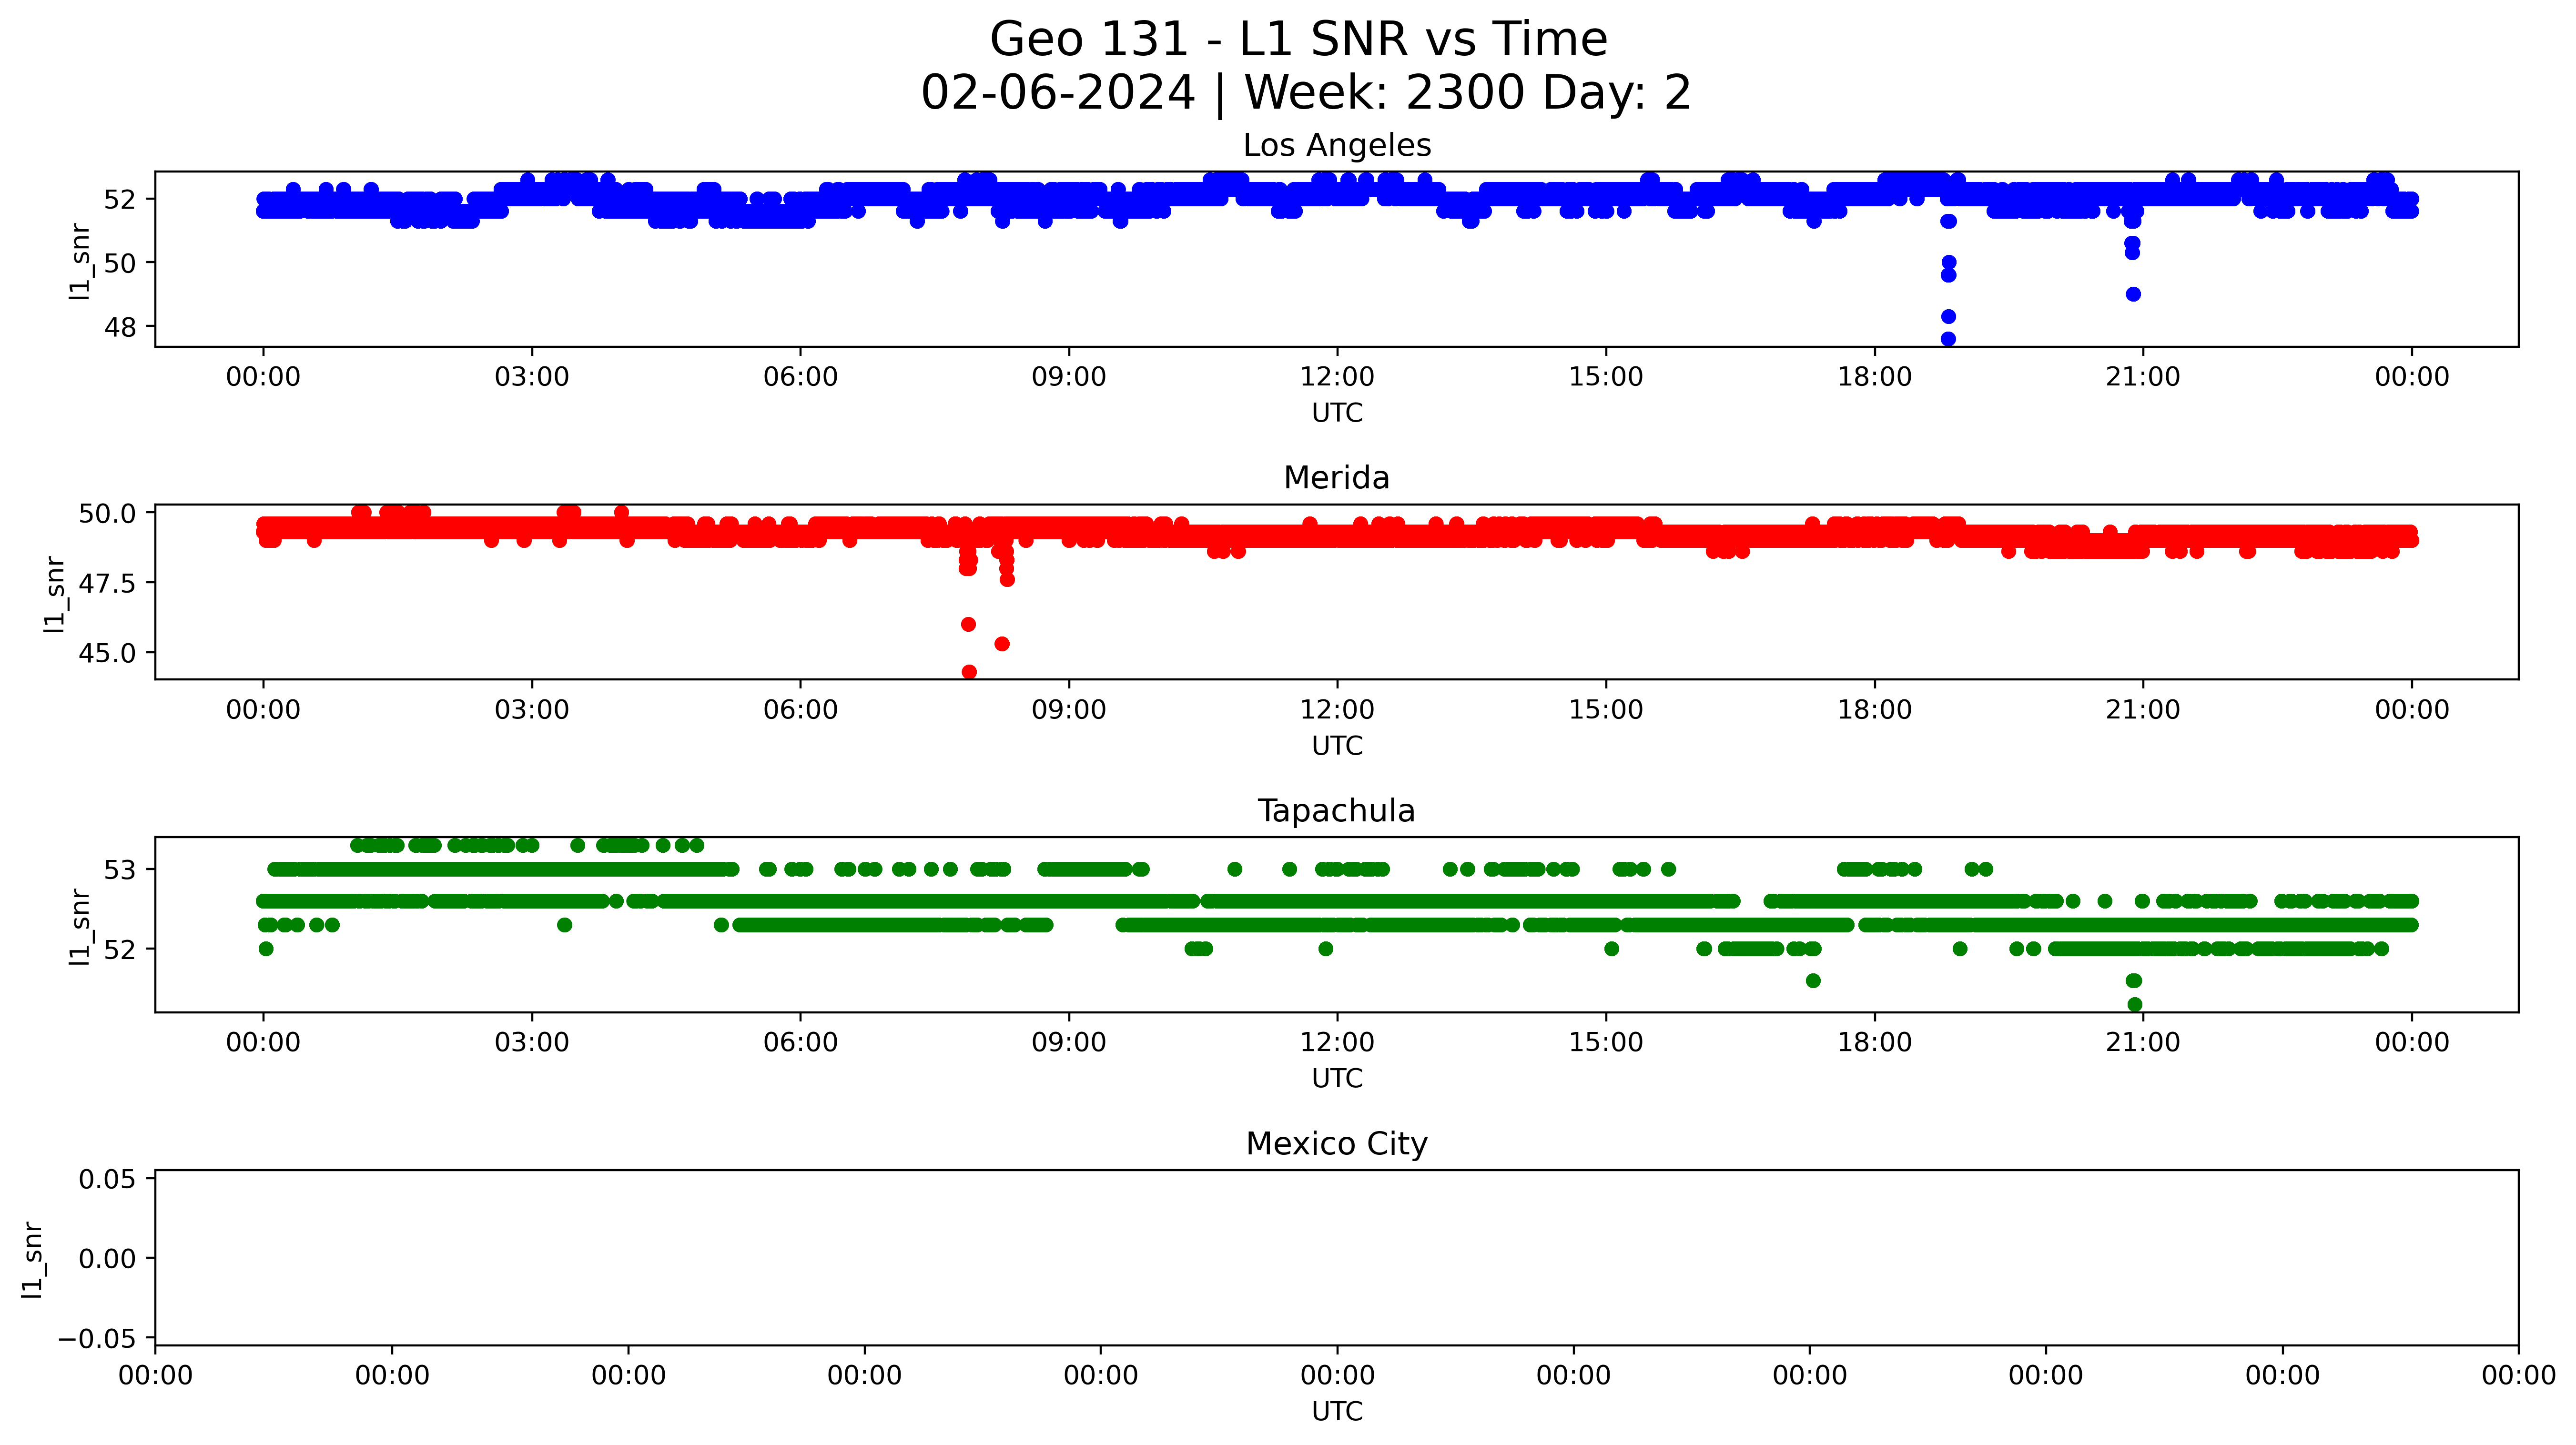The image size is (2576, 1445).
Task: Click the lowest blue outlier point in Los Angeles
Action: 1948,339
